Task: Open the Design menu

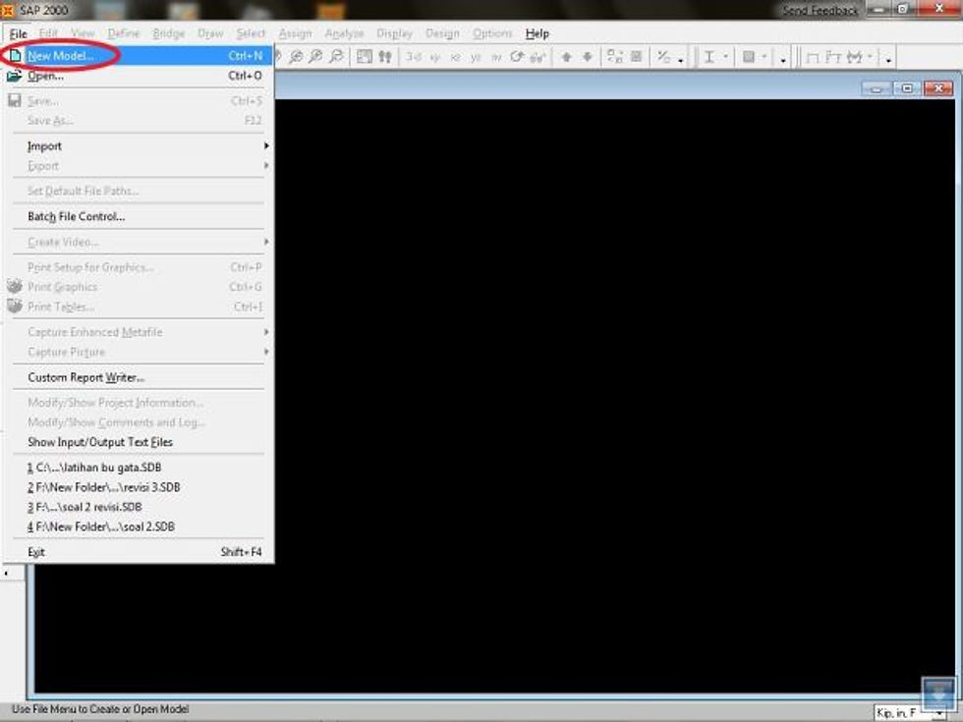Action: click(442, 33)
